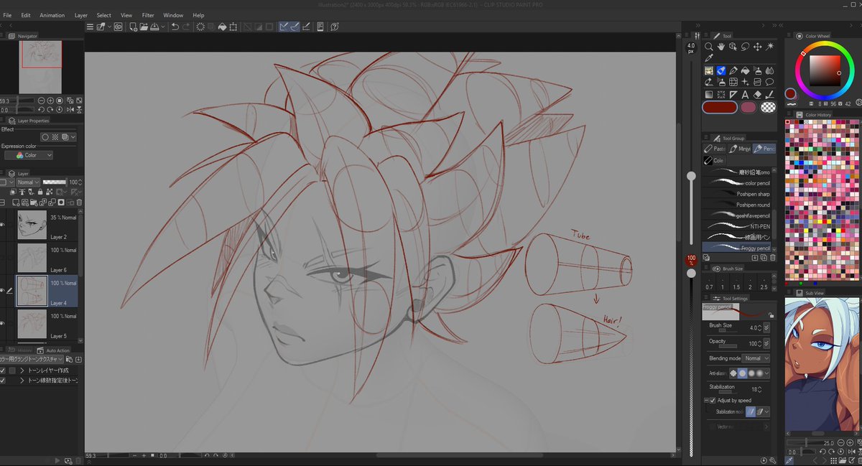Open the Filter menu
862x466 pixels.
point(148,15)
